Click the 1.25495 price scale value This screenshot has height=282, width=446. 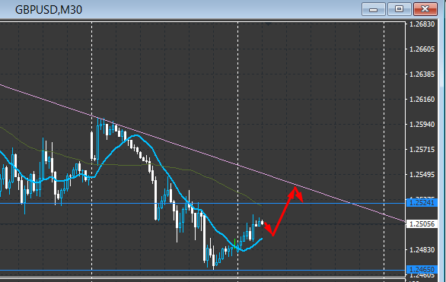click(x=422, y=174)
